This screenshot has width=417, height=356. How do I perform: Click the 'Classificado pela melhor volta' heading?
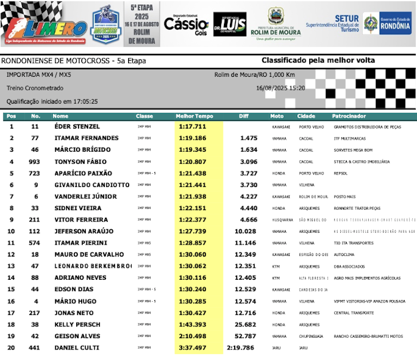[318, 61]
